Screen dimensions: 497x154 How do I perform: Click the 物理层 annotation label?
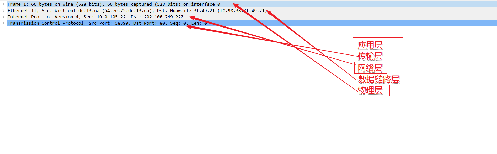tap(370, 90)
